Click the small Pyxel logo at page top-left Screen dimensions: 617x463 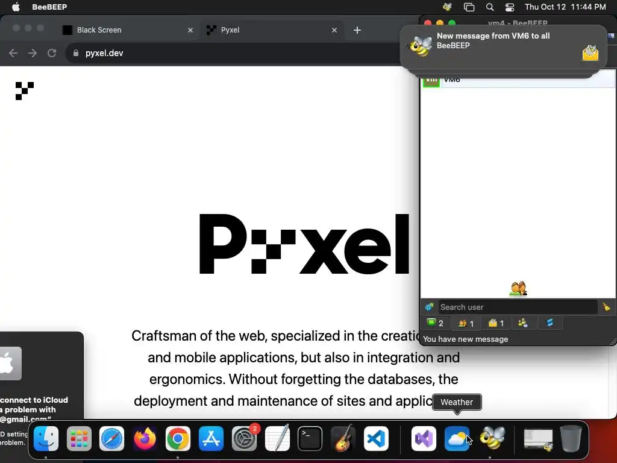click(x=24, y=91)
